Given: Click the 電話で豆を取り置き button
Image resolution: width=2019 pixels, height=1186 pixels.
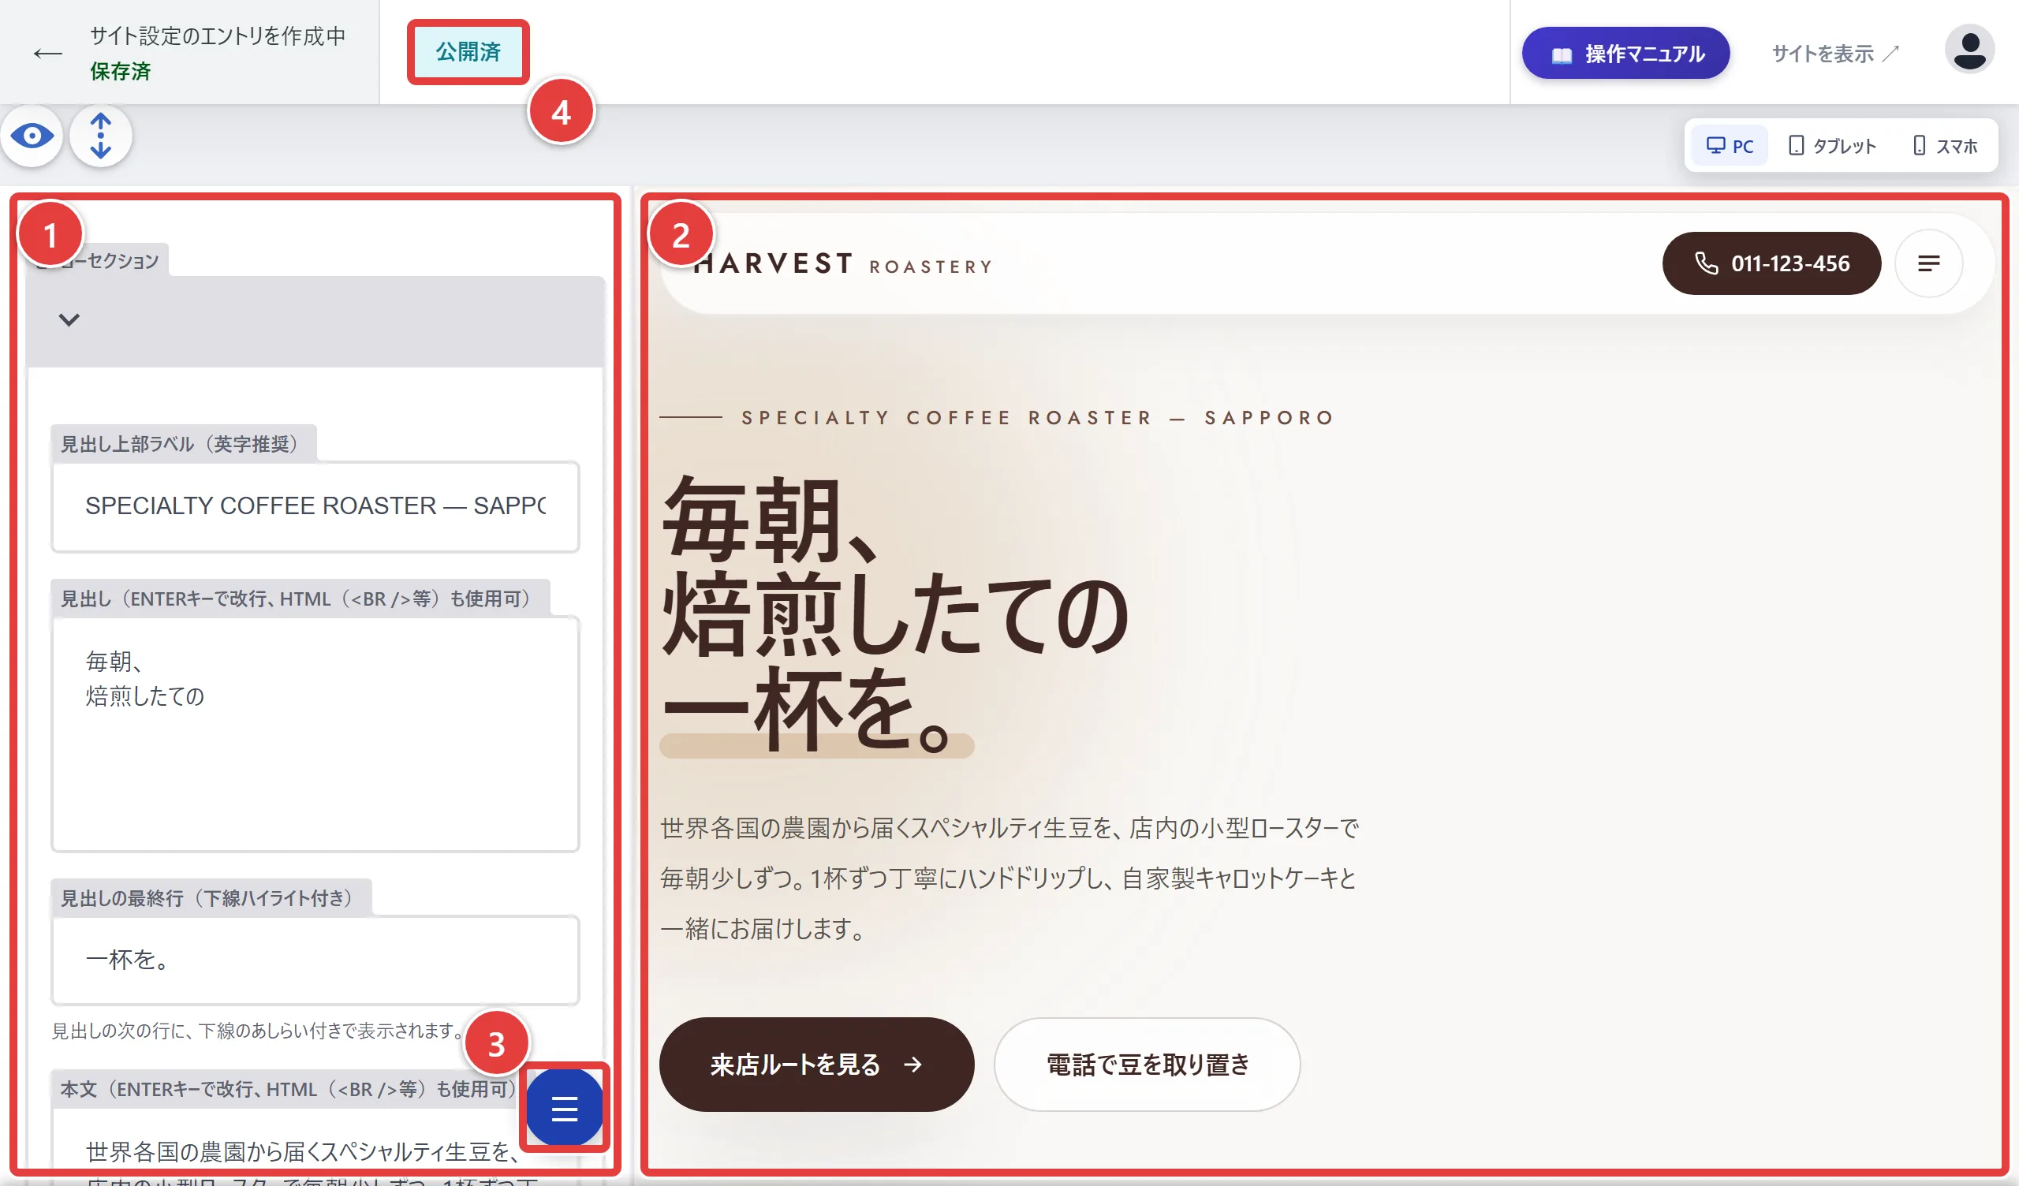Looking at the screenshot, I should (x=1148, y=1065).
